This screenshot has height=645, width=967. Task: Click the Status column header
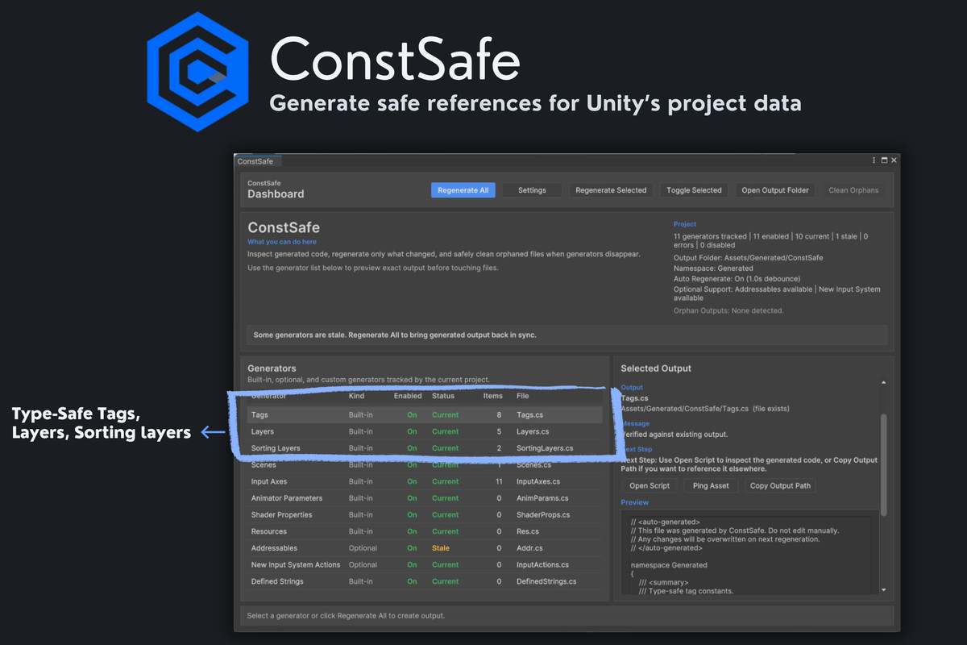point(443,396)
